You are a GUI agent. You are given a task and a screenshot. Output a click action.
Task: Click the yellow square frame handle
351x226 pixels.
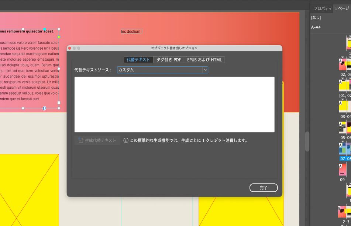59,37
